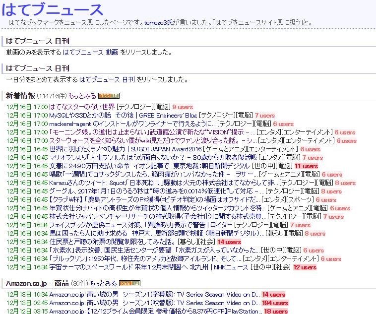Open the 「ブルックリン」1950年代 article
Viewport: 376px width, 314px height.
point(145,258)
